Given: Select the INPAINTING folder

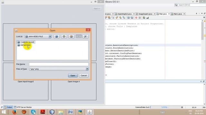Looking at the screenshot, I should pyautogui.click(x=24, y=45).
